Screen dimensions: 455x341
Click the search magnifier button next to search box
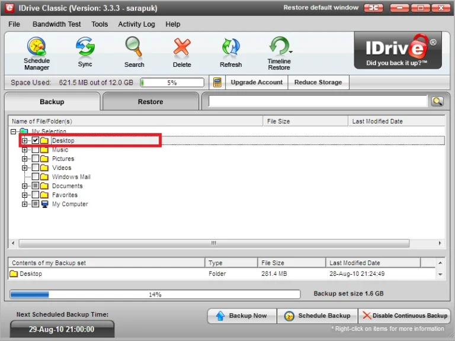[x=437, y=101]
